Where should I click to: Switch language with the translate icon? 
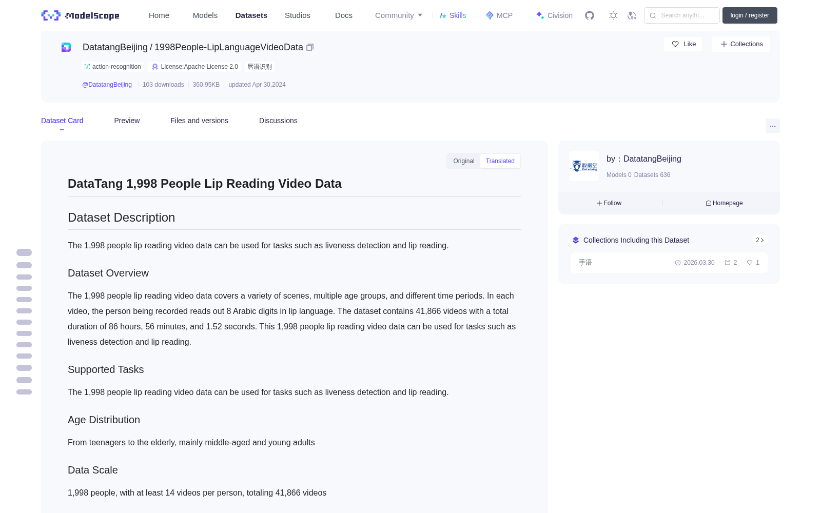[632, 15]
